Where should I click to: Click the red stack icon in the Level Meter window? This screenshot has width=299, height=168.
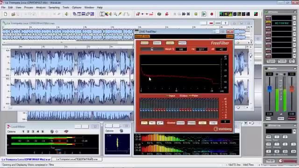pyautogui.click(x=66, y=132)
